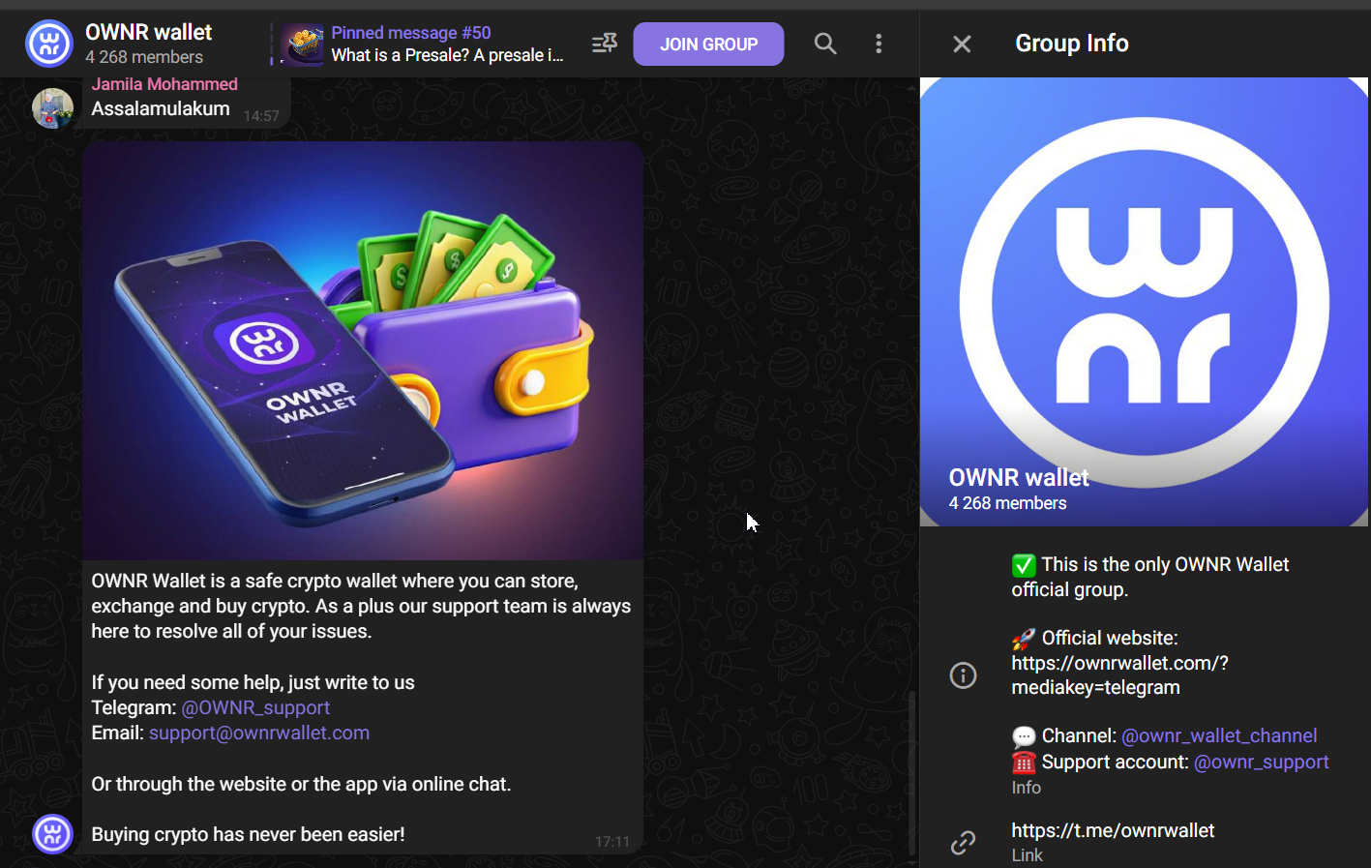
Task: Click the OWNR wallet title in chat header
Action: pos(148,32)
